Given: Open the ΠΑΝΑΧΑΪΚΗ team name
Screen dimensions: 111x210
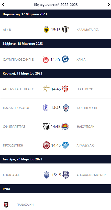Looking at the screenshot, I should [x=25, y=205].
